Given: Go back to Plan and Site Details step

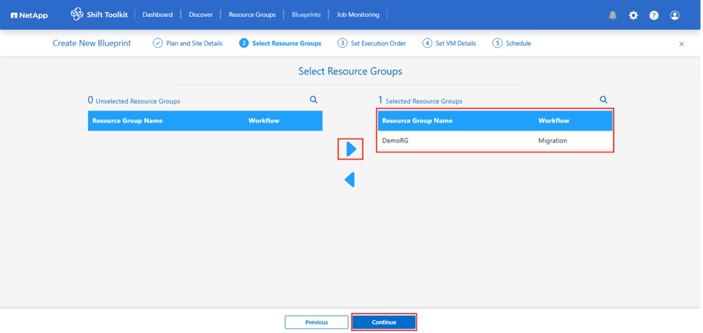Looking at the screenshot, I should pos(188,44).
